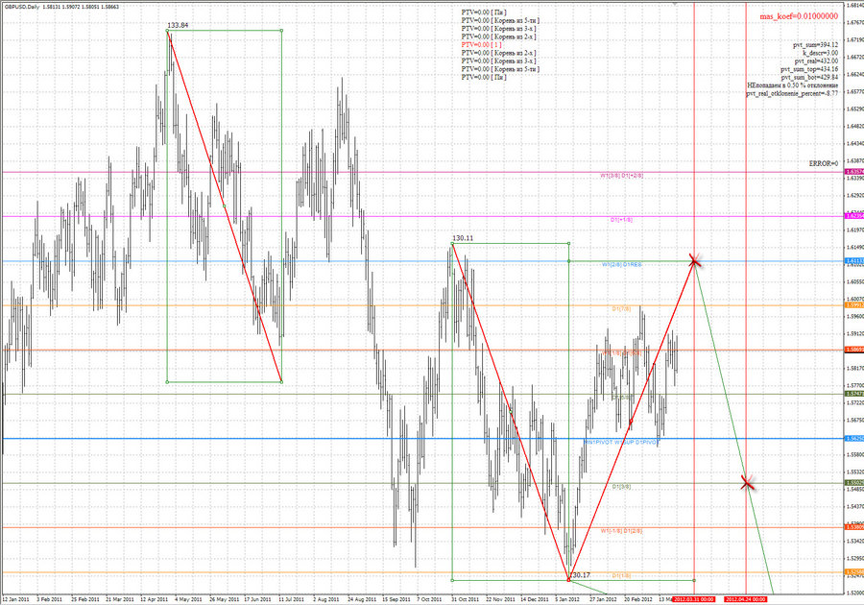
Task: Click the blue 1.5625 price tag
Action: (x=854, y=439)
